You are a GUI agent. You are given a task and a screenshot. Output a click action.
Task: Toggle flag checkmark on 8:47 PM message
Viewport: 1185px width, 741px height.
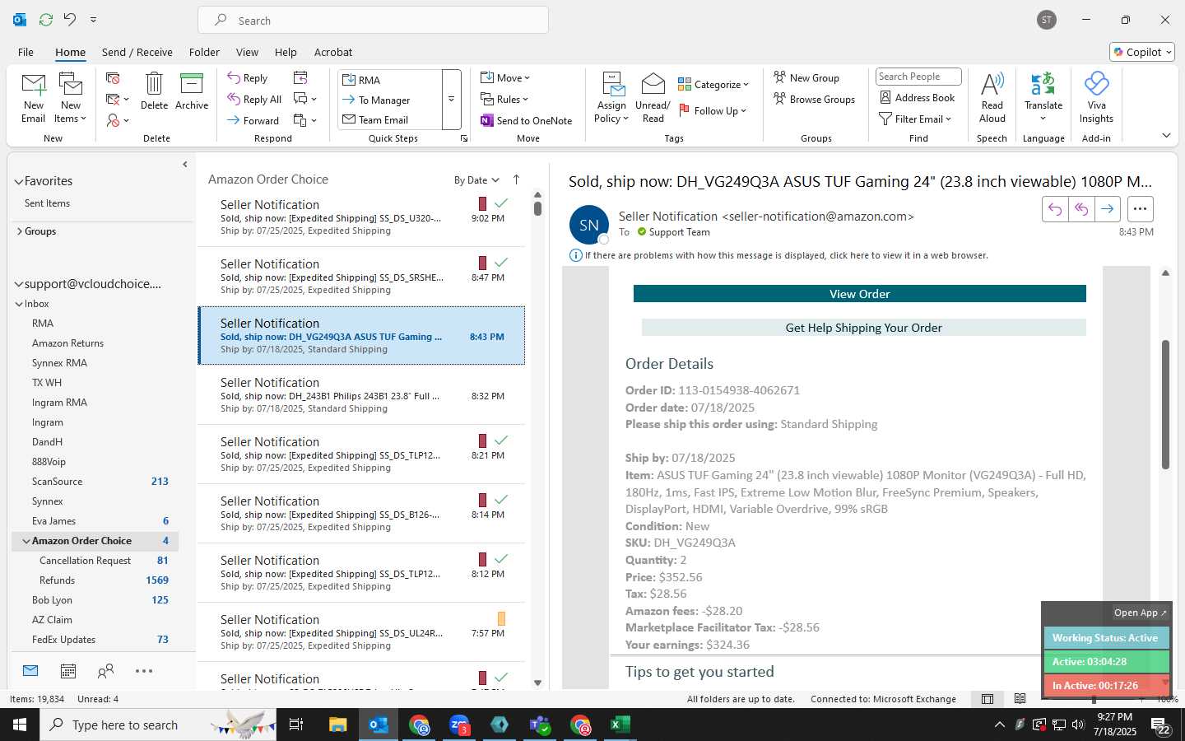click(501, 262)
